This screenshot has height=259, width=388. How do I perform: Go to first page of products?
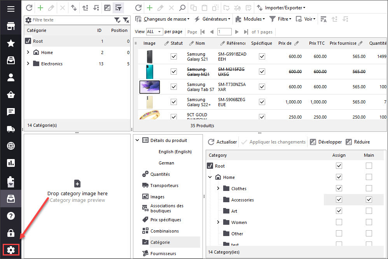(203, 31)
